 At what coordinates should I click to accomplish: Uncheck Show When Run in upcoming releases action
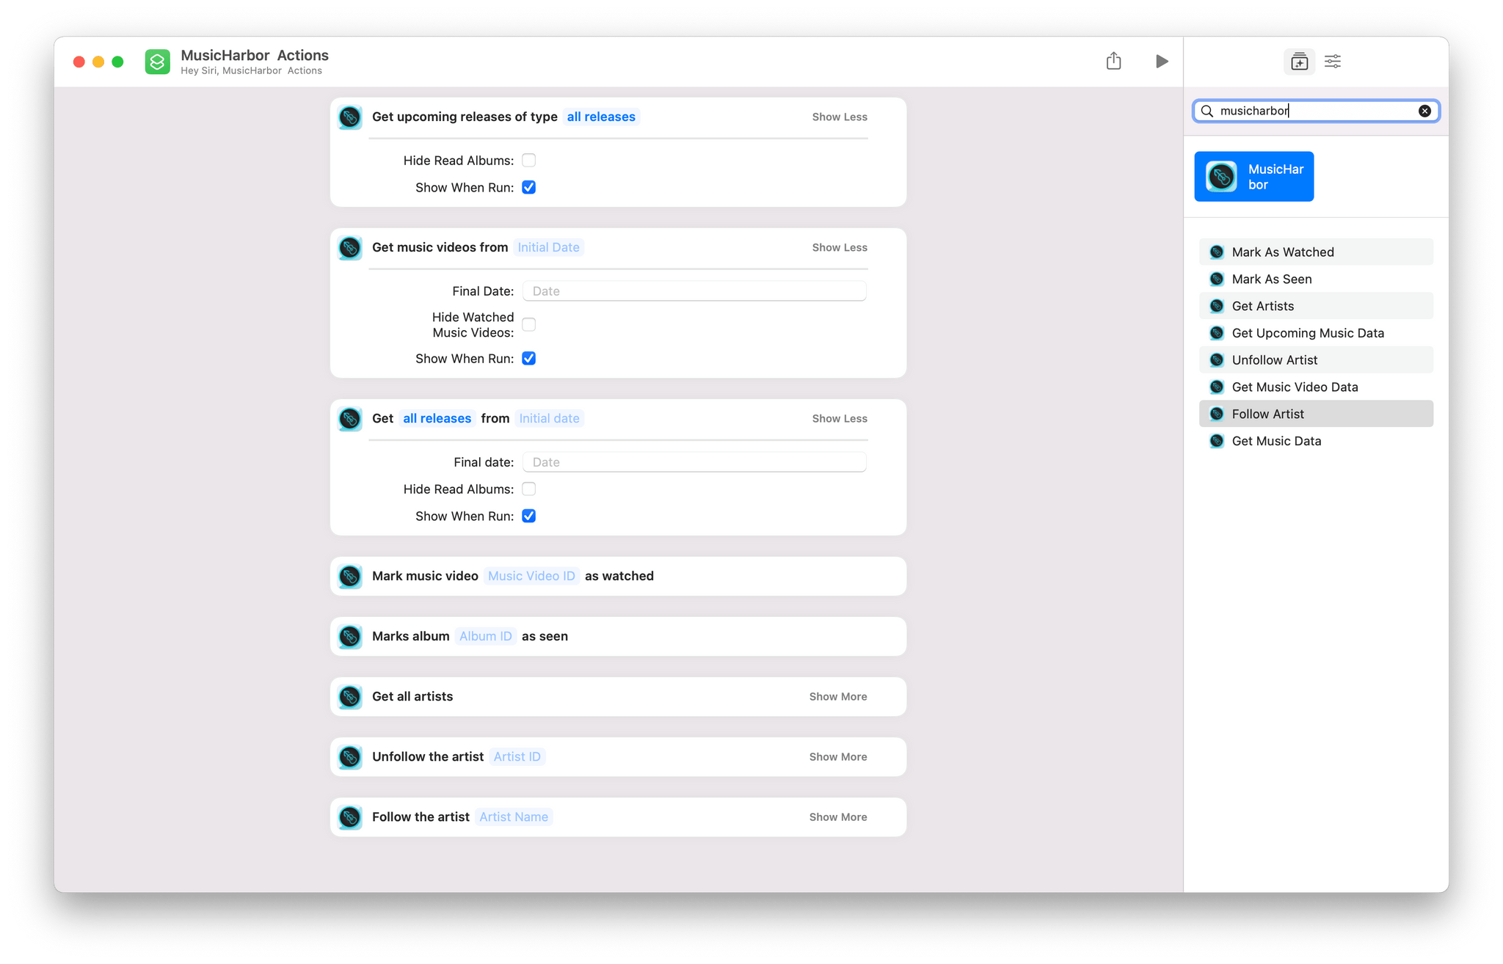coord(528,187)
